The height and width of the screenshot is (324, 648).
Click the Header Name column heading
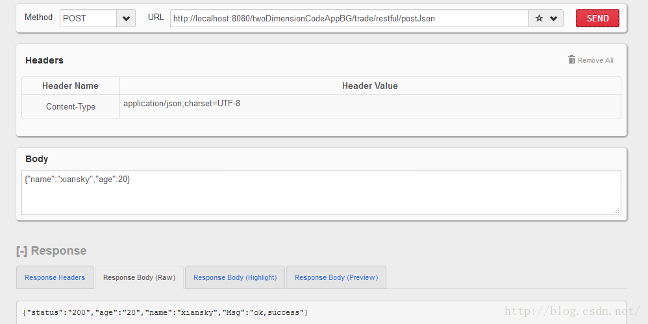coord(70,86)
